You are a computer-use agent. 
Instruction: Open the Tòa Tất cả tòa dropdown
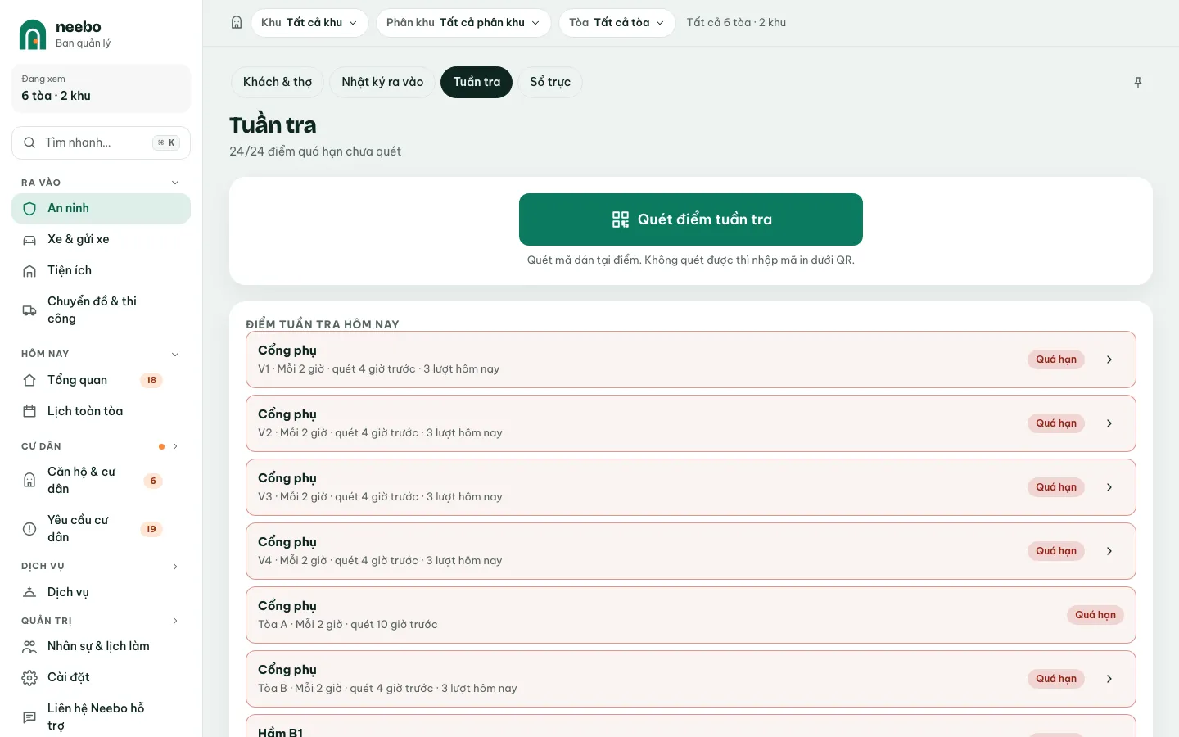pyautogui.click(x=617, y=23)
